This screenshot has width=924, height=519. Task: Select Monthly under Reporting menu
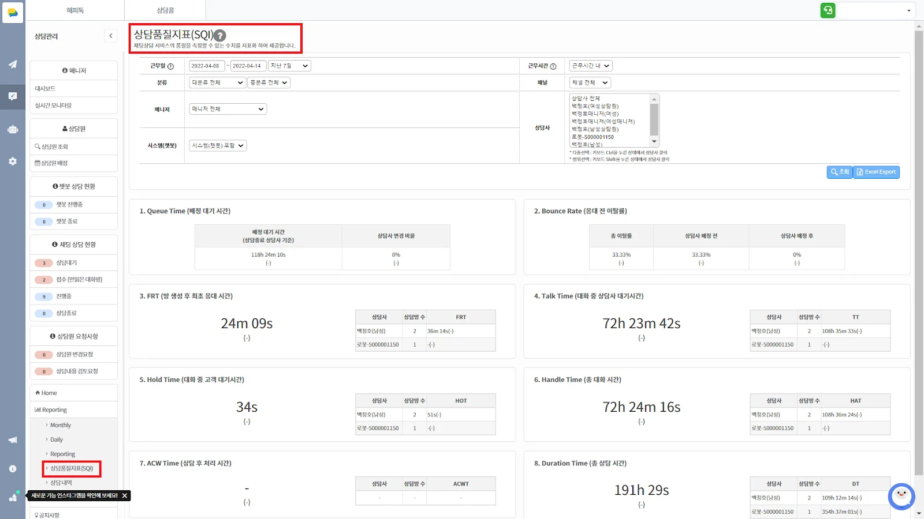[61, 425]
